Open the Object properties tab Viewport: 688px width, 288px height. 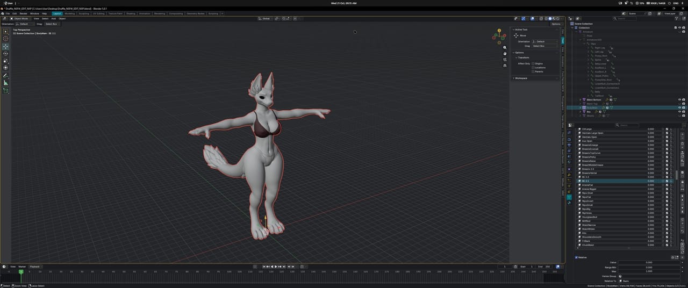tap(569, 169)
